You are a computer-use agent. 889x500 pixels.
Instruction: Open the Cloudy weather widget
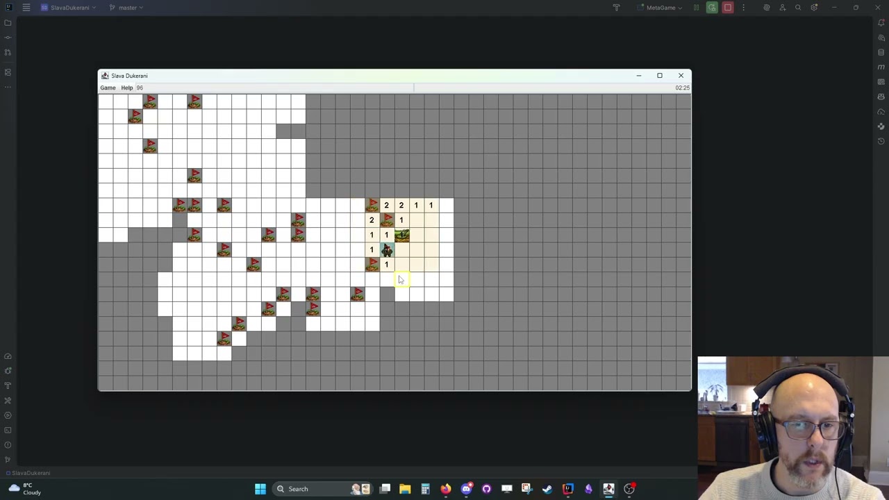(24, 489)
